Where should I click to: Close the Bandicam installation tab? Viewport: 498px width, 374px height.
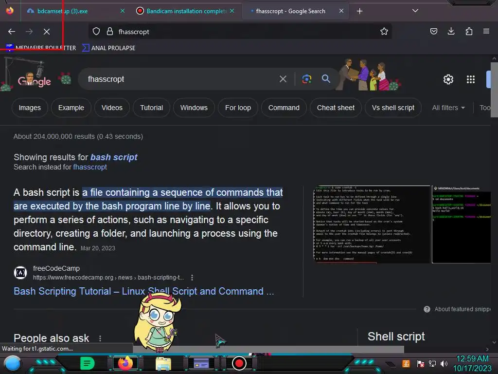click(x=232, y=11)
